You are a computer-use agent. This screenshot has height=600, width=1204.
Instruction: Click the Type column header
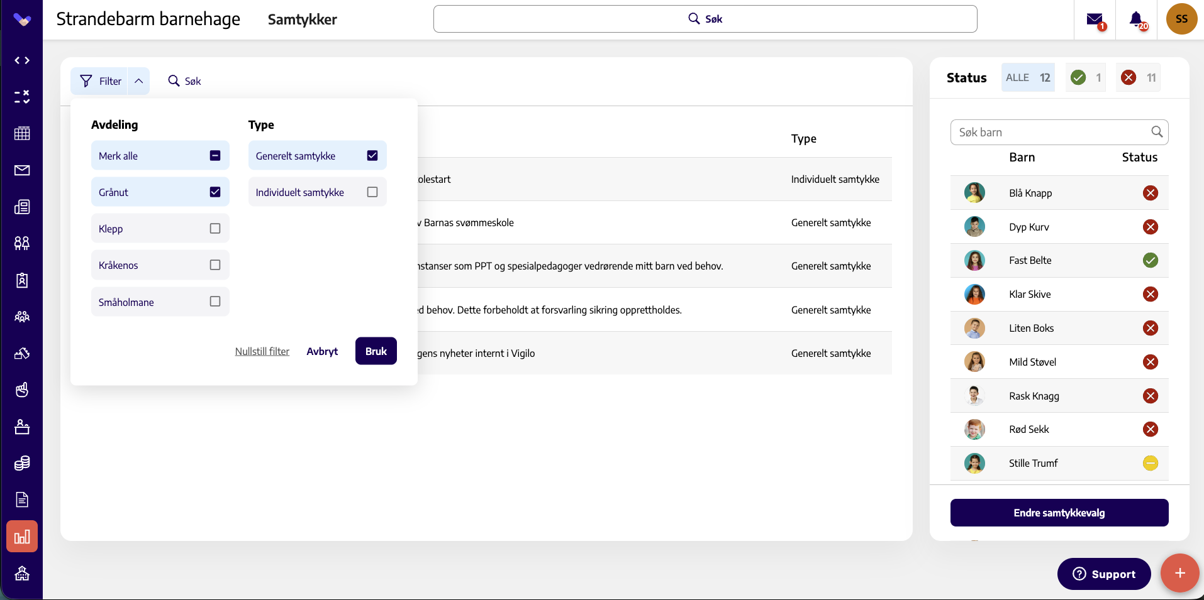click(804, 139)
